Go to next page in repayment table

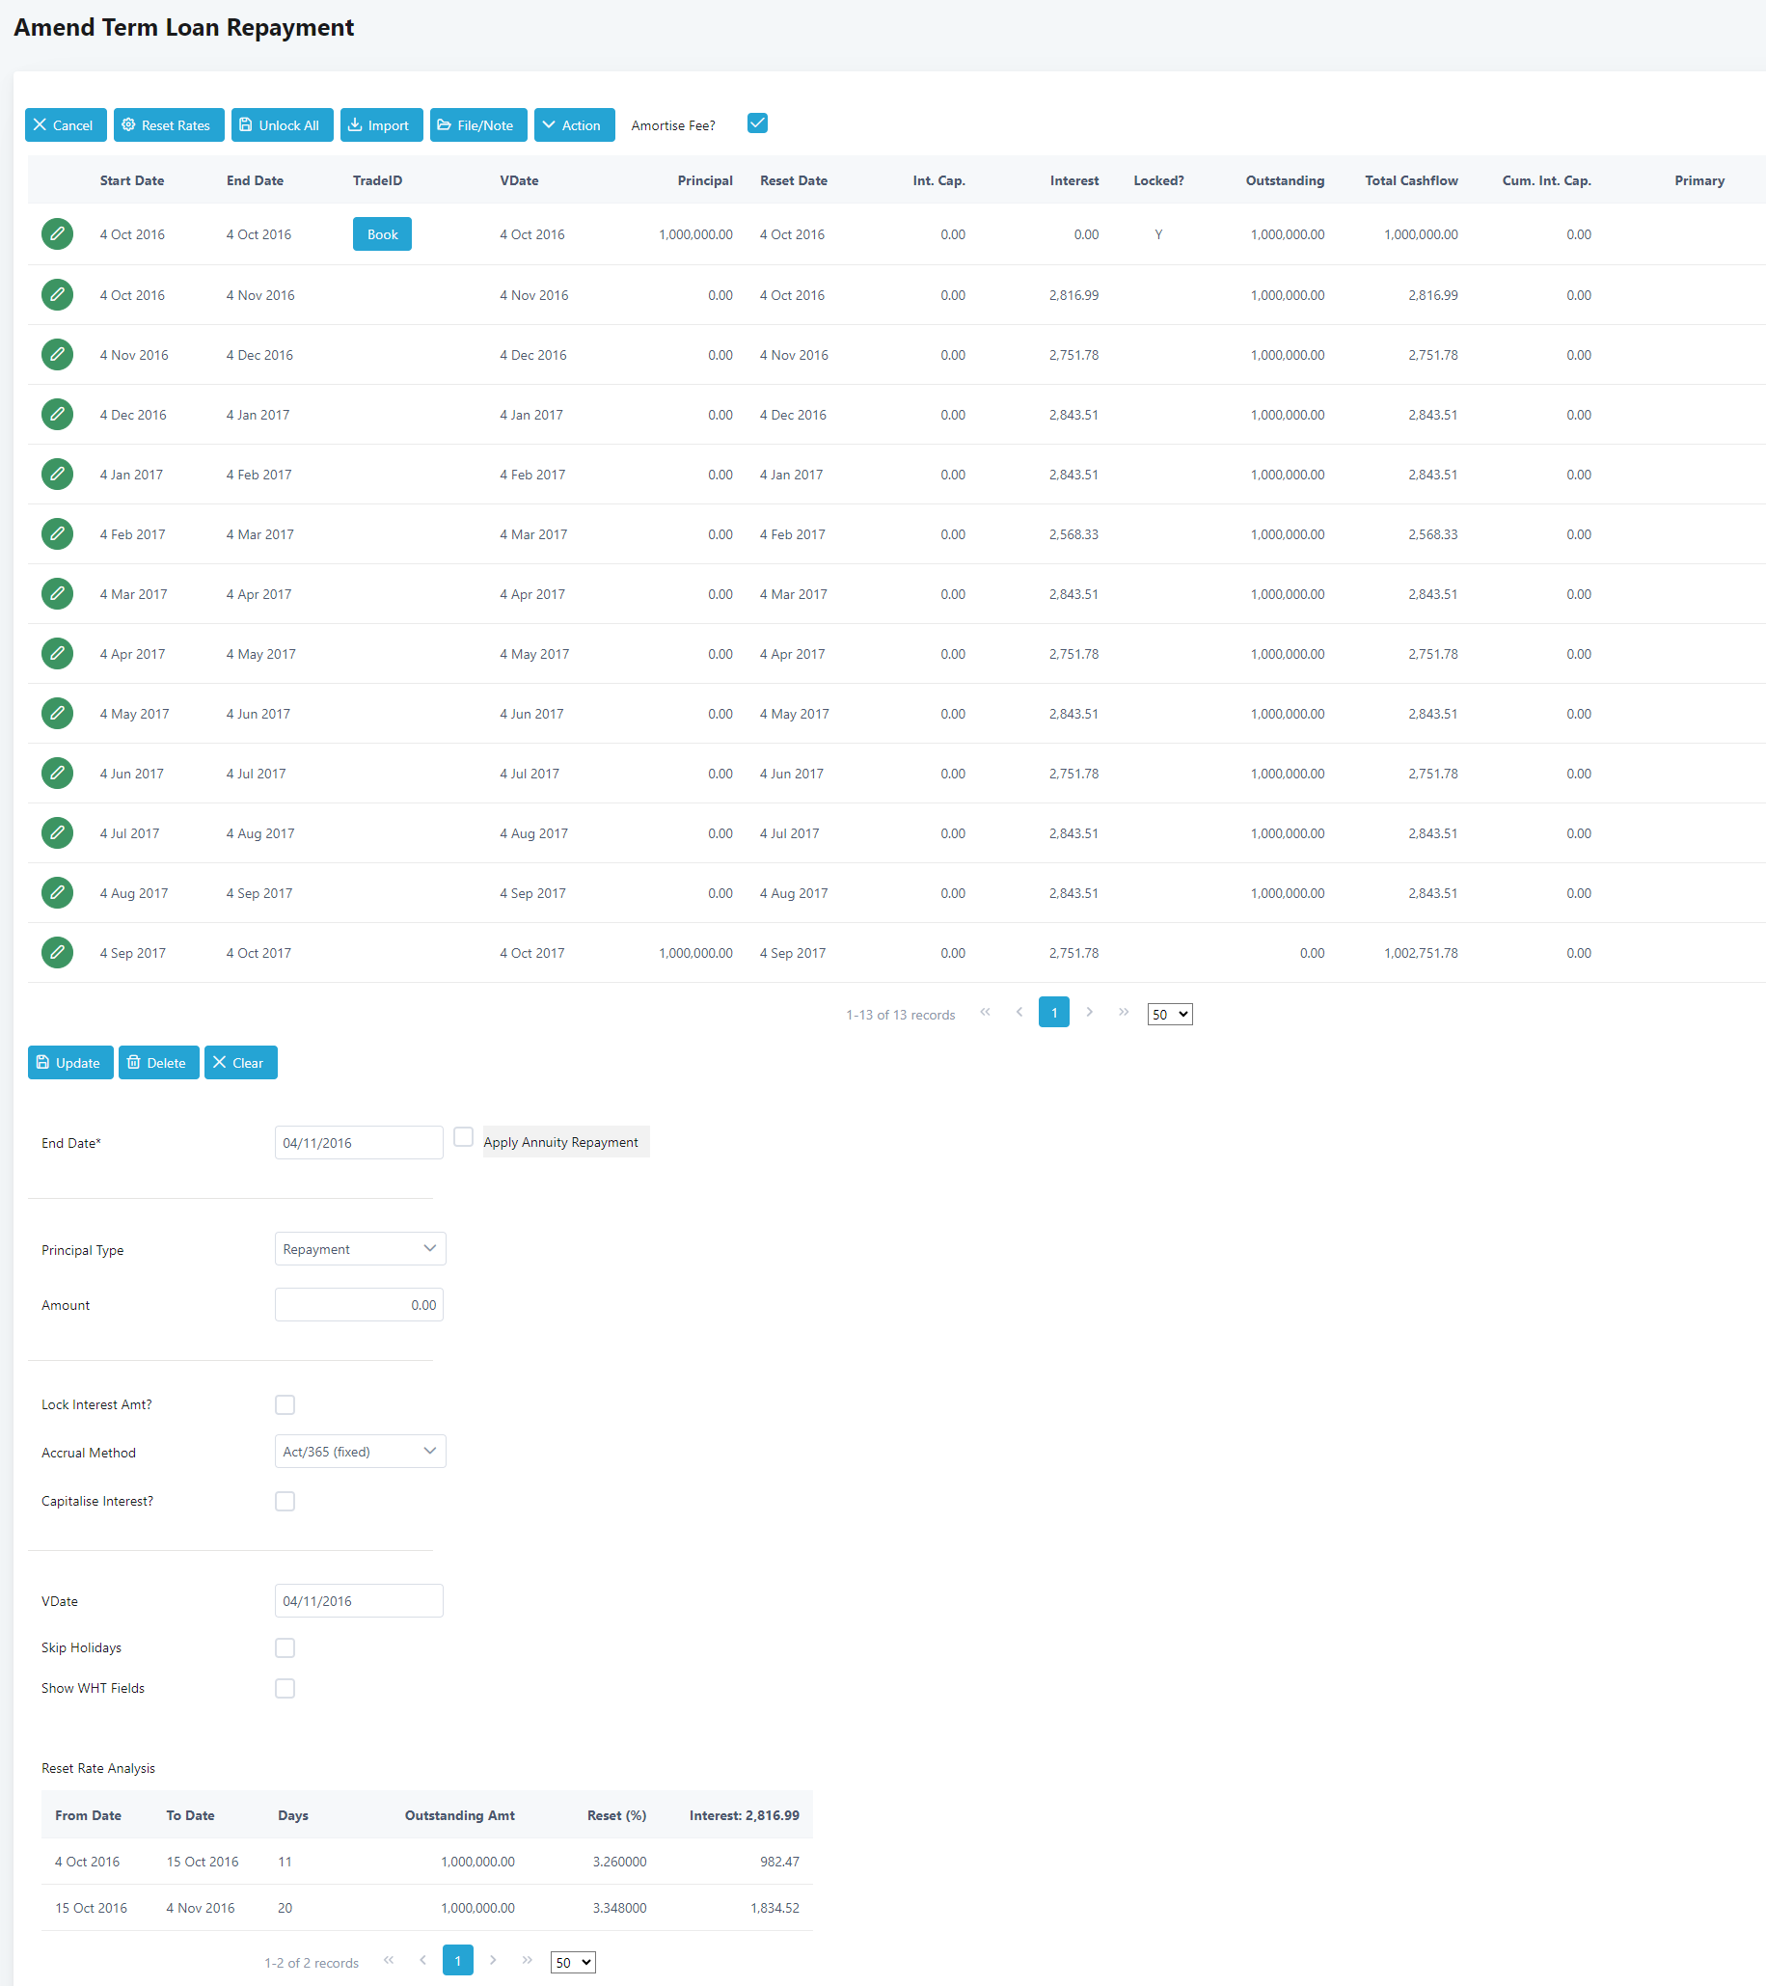click(1089, 1013)
